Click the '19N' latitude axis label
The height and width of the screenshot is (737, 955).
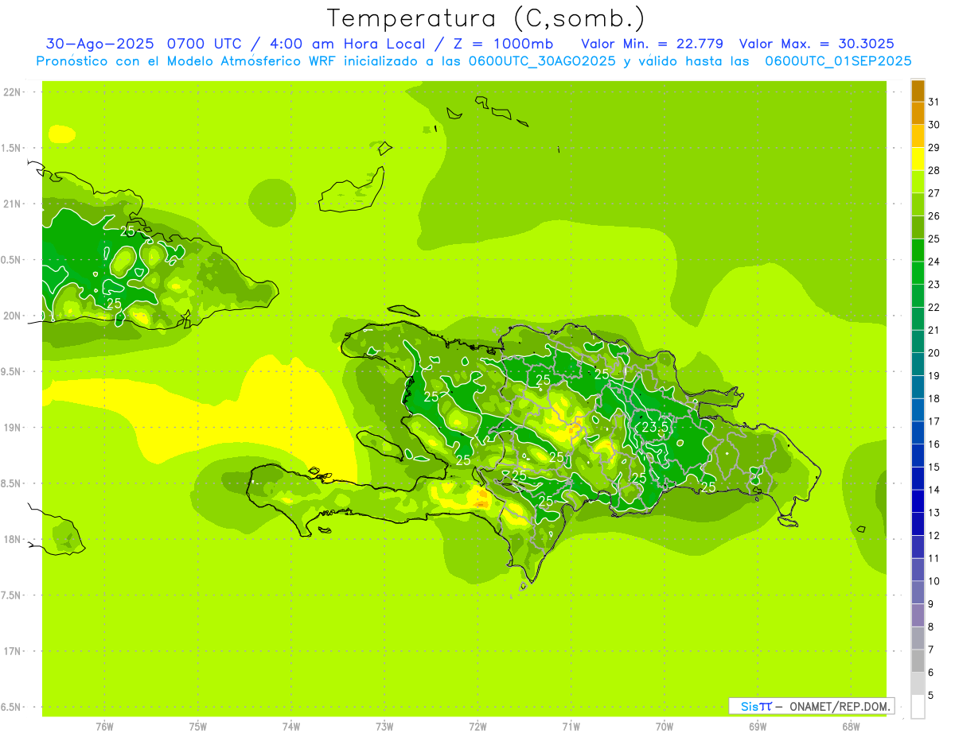click(x=13, y=427)
